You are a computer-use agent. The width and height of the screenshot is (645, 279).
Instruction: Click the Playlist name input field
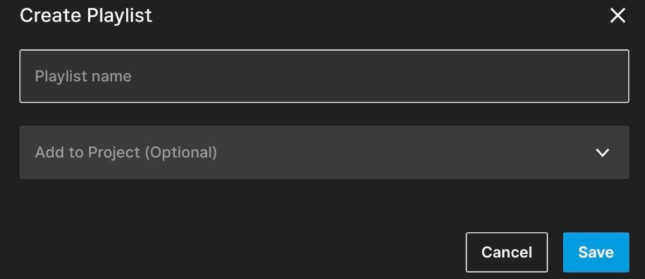point(324,76)
